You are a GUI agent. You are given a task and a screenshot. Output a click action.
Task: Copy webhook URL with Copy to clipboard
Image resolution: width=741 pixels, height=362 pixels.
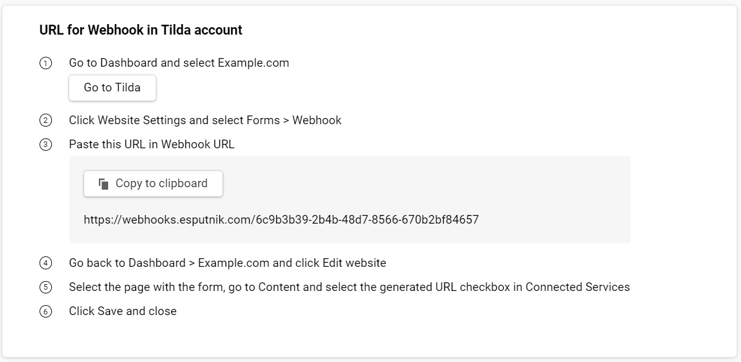tap(153, 184)
